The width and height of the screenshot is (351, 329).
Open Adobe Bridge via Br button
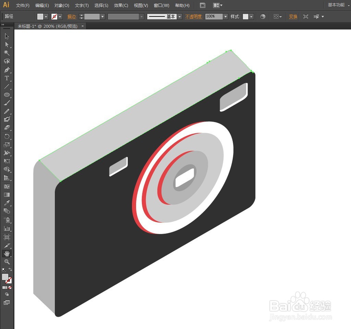point(203,5)
